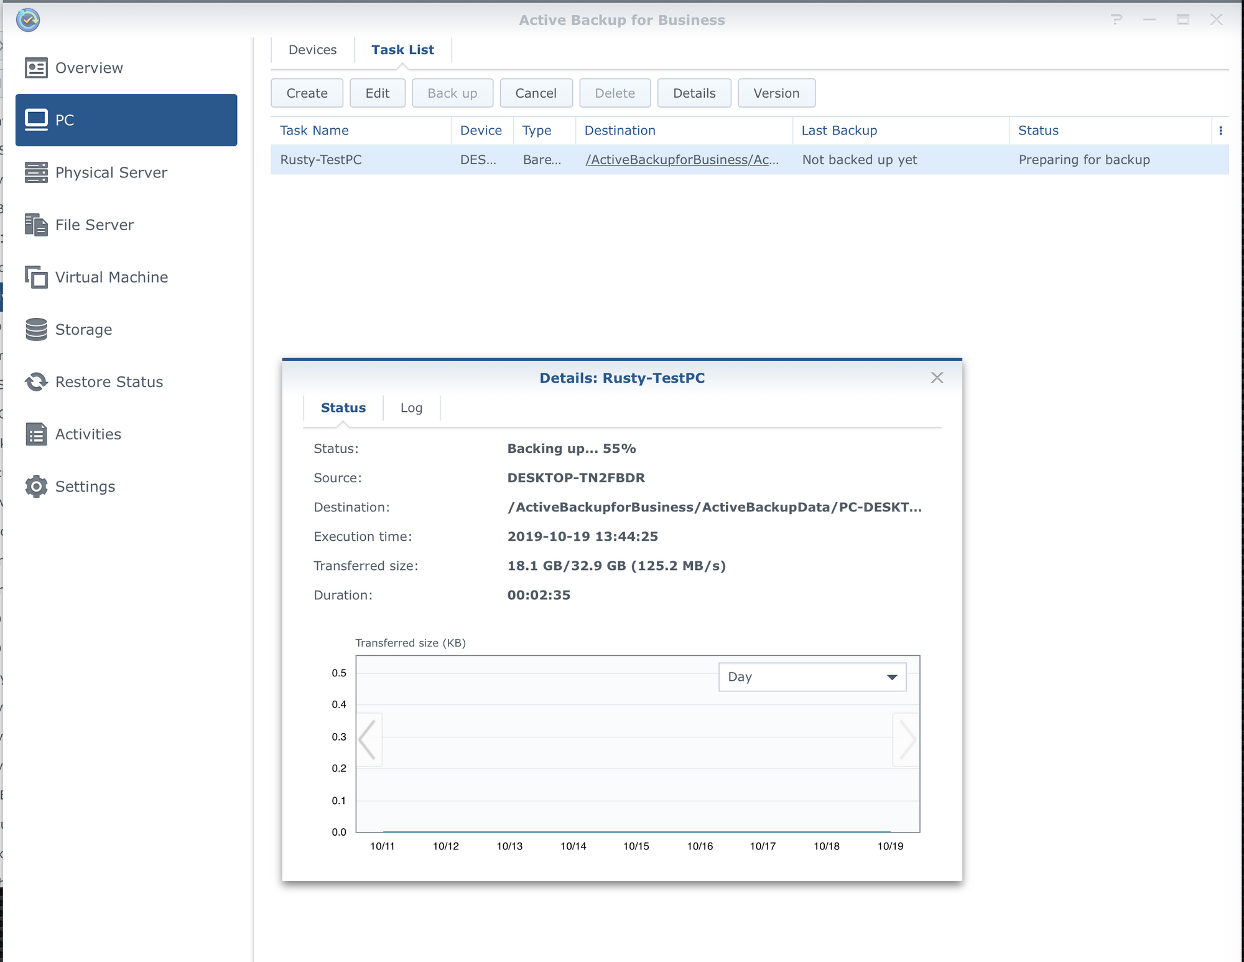
Task: Sort by Device column header
Action: (x=482, y=131)
